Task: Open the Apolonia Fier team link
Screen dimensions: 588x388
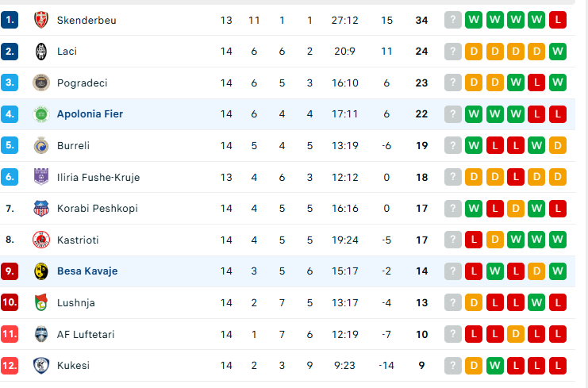Action: pyautogui.click(x=90, y=114)
